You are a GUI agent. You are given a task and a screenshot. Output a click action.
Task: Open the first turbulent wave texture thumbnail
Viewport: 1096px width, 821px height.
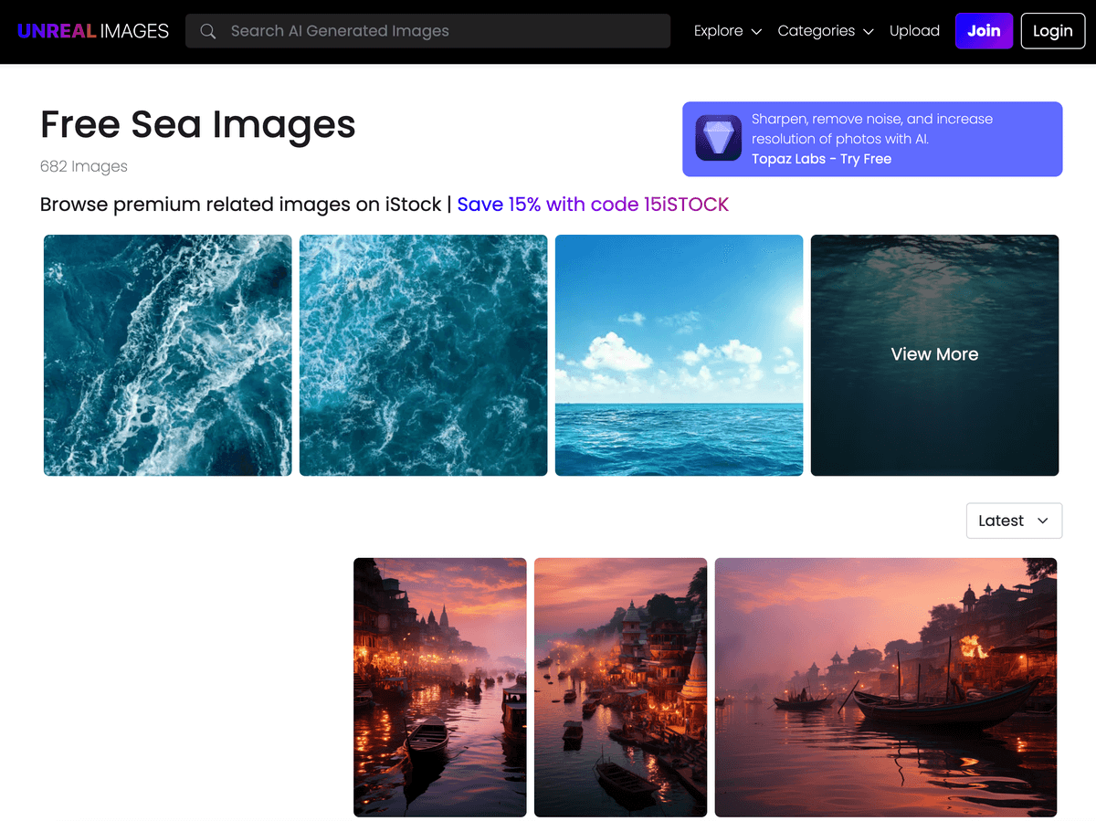(x=167, y=355)
